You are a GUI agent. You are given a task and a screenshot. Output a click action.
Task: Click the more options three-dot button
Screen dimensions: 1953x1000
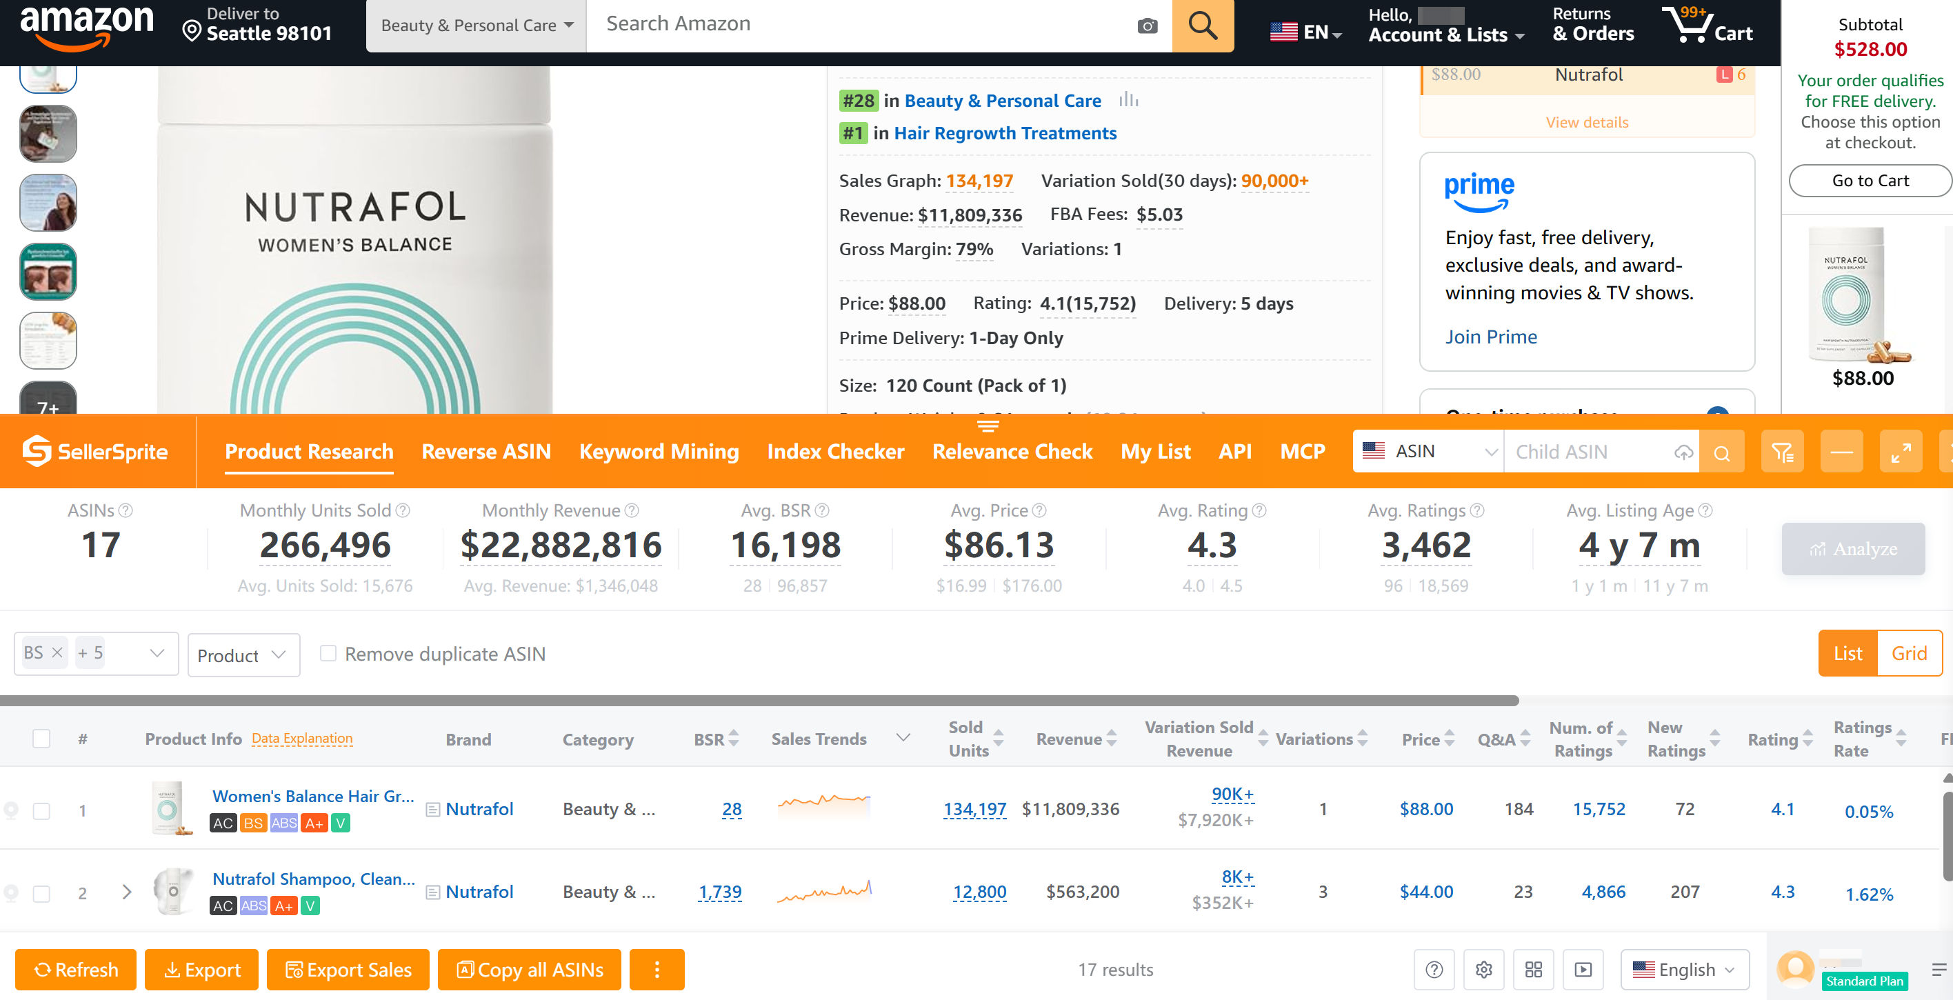click(657, 970)
